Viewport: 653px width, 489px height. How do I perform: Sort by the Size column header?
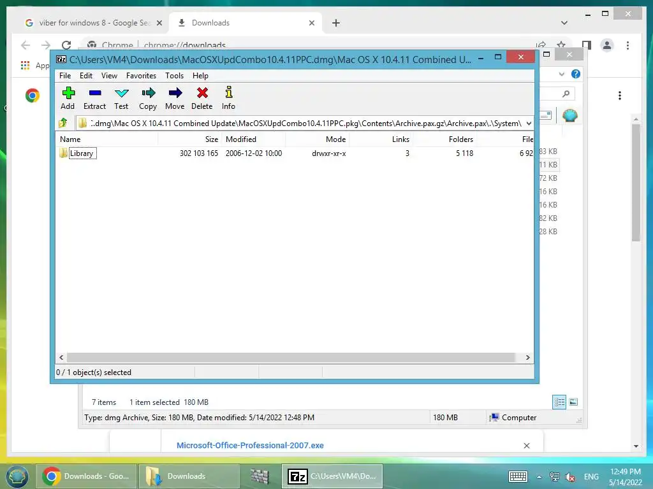[x=189, y=139]
